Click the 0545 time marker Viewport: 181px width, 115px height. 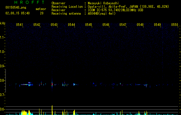pyautogui.click(x=89, y=25)
